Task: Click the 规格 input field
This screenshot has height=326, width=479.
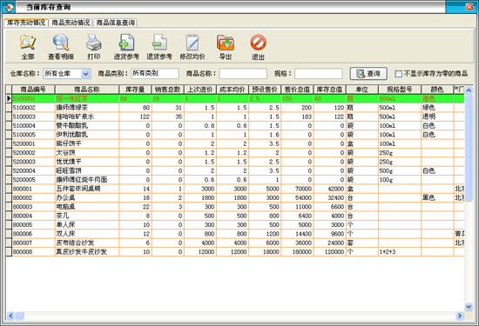Action: click(x=318, y=74)
